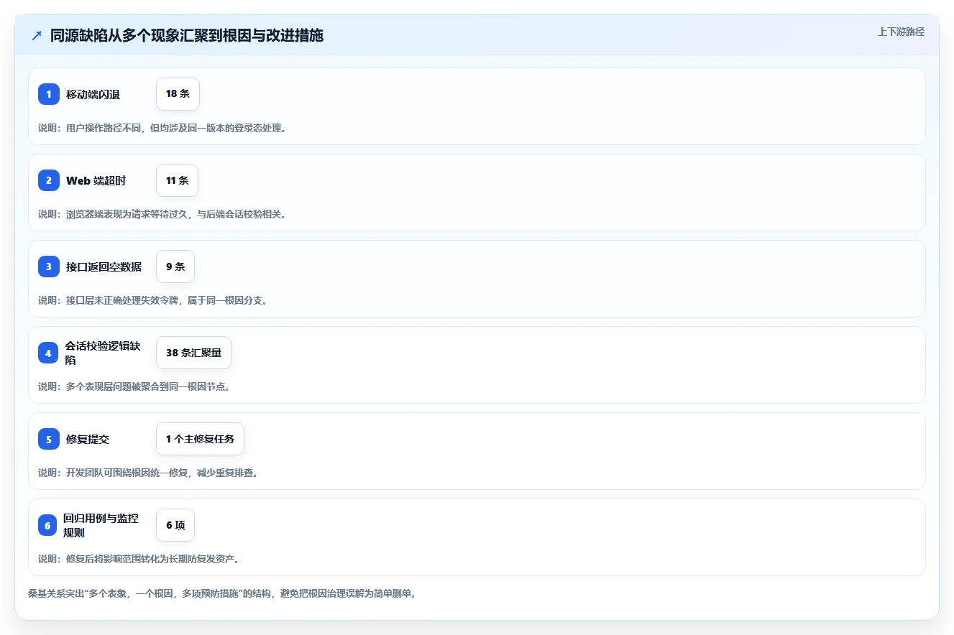The image size is (954, 635).
Task: Click the 1 个主修复任务 chip
Action: (200, 439)
